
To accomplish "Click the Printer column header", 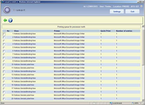I will coord(57,31).
